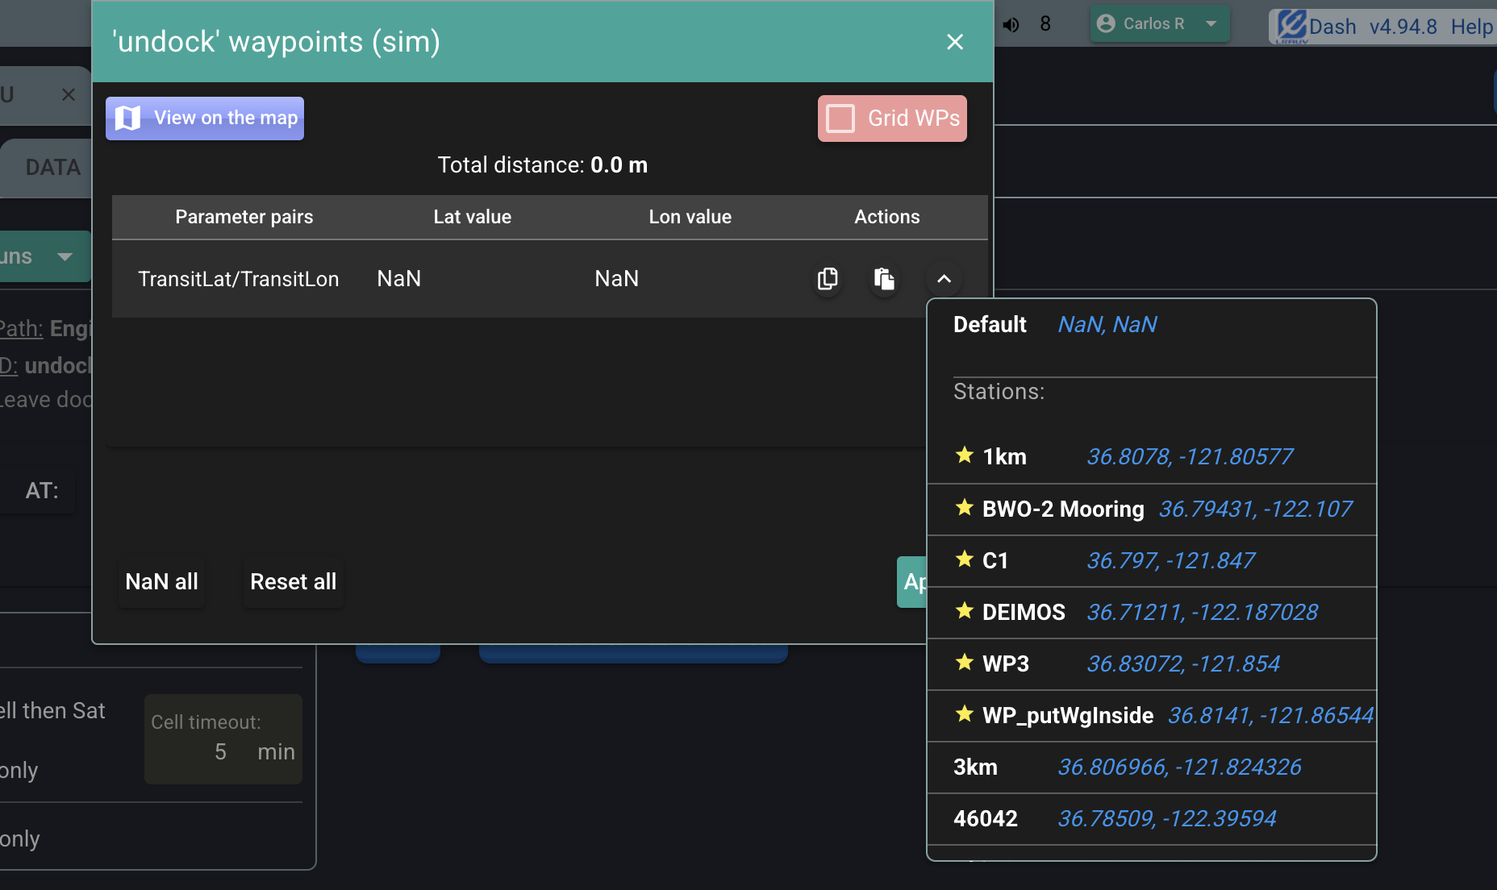The width and height of the screenshot is (1497, 890).
Task: Click the Stations: heading in dropdown
Action: pyautogui.click(x=999, y=392)
